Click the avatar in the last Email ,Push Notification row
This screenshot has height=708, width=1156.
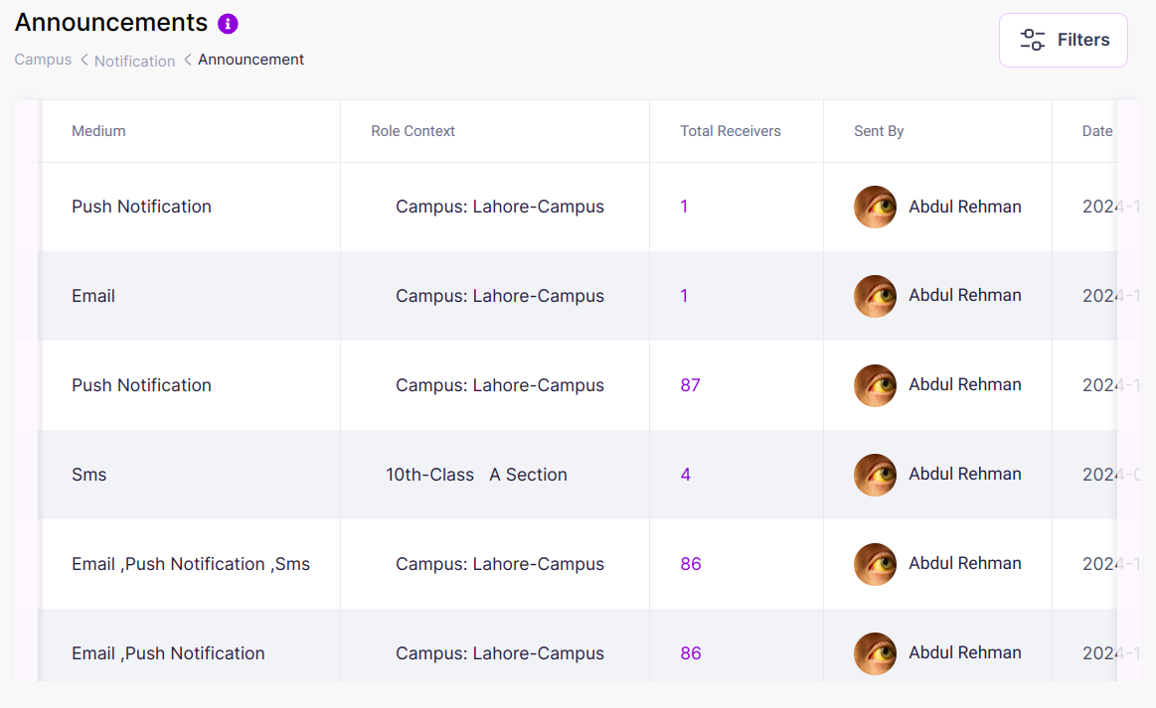[875, 652]
